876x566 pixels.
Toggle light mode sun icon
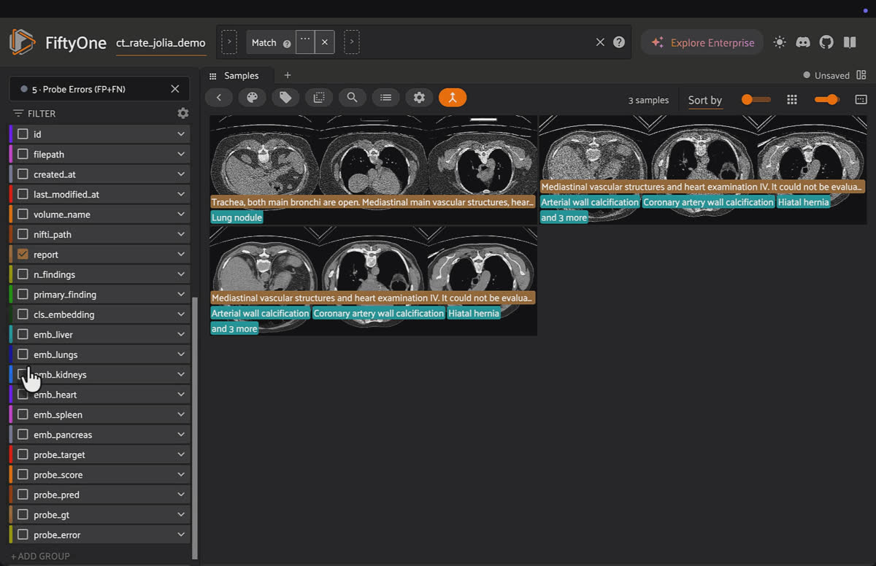[780, 42]
